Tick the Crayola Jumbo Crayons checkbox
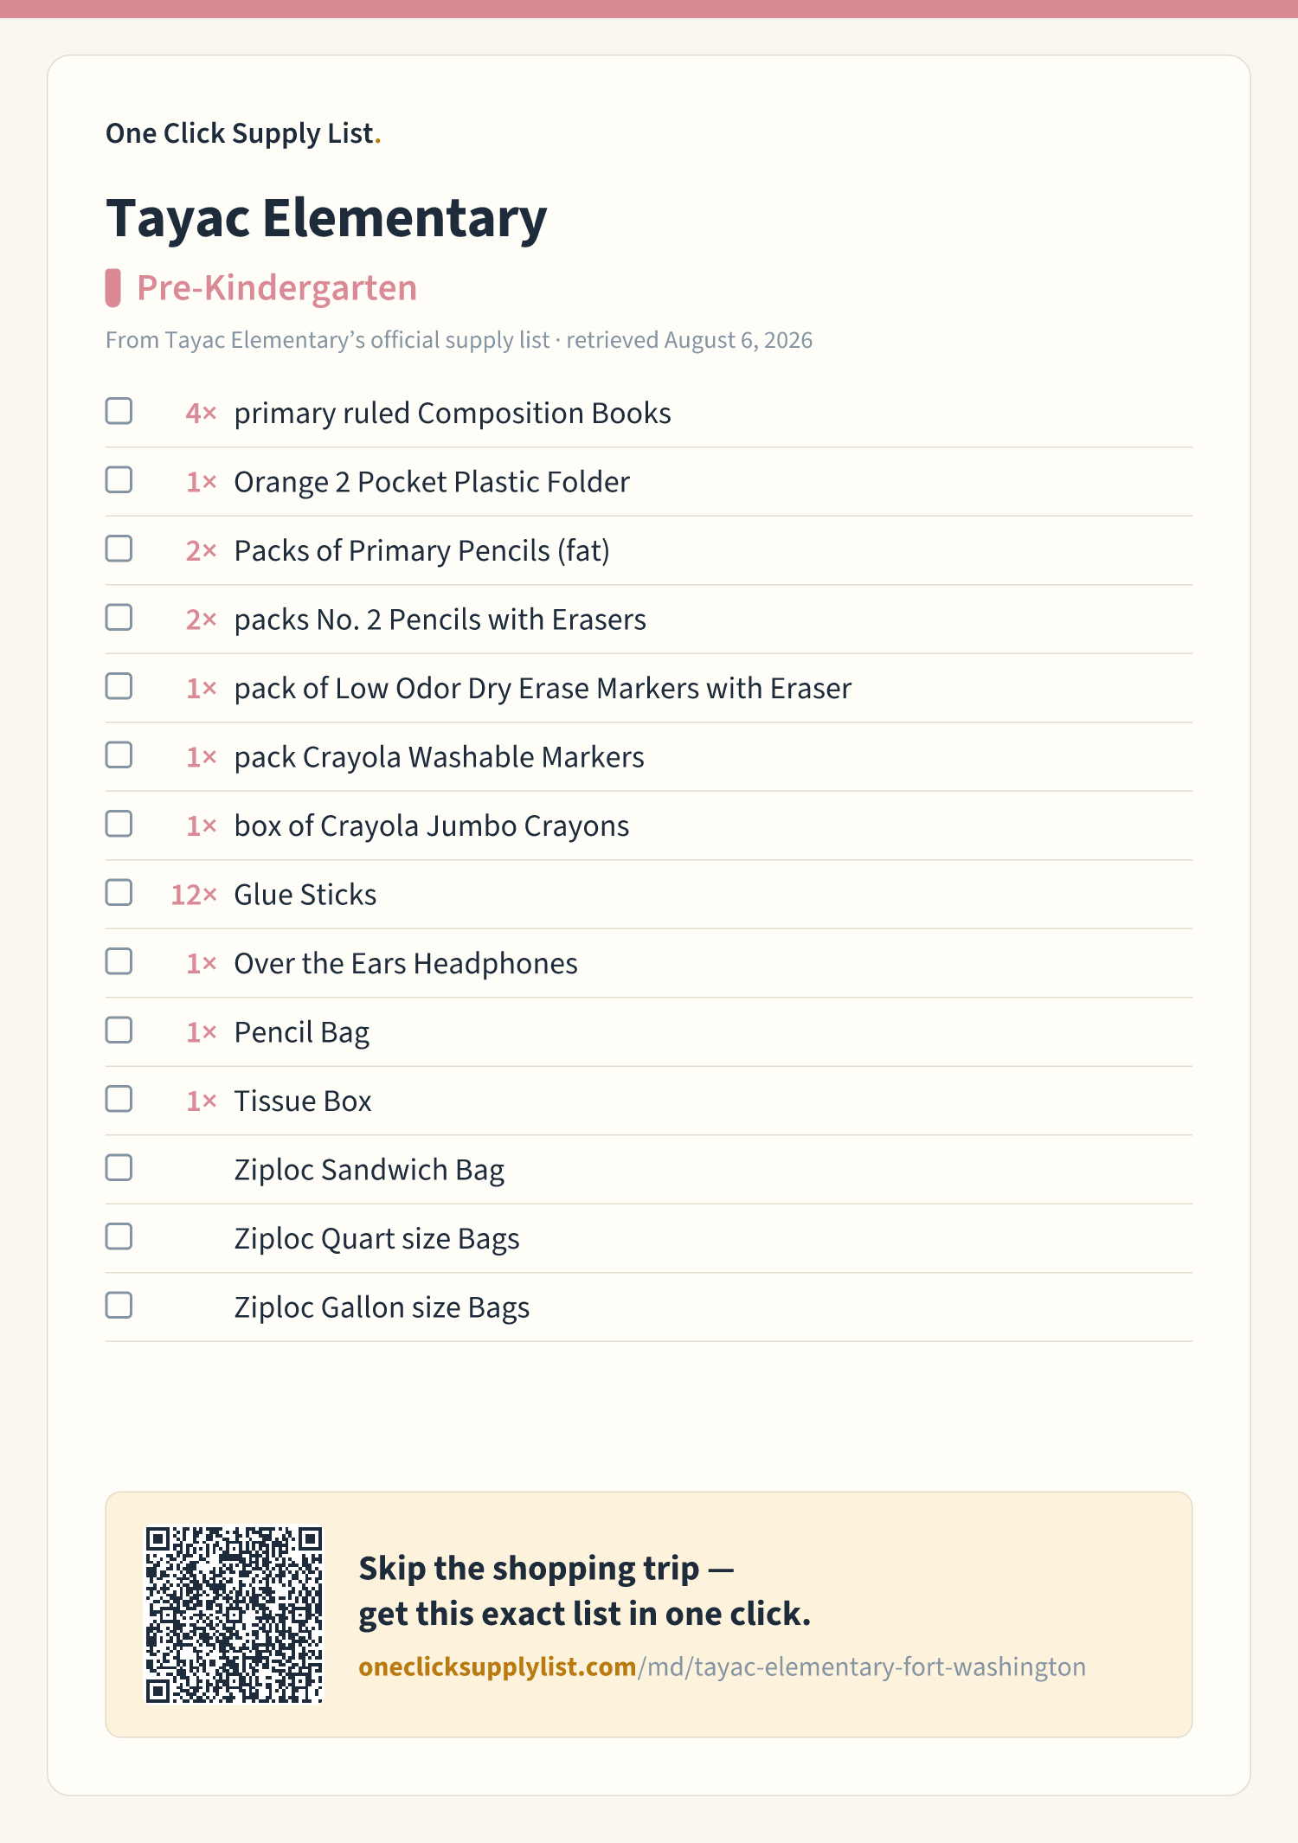The height and width of the screenshot is (1843, 1298). pos(119,824)
